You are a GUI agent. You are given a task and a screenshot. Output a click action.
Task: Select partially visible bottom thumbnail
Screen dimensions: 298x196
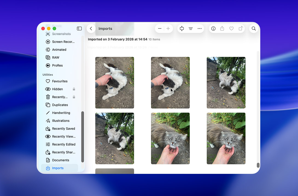(115, 171)
